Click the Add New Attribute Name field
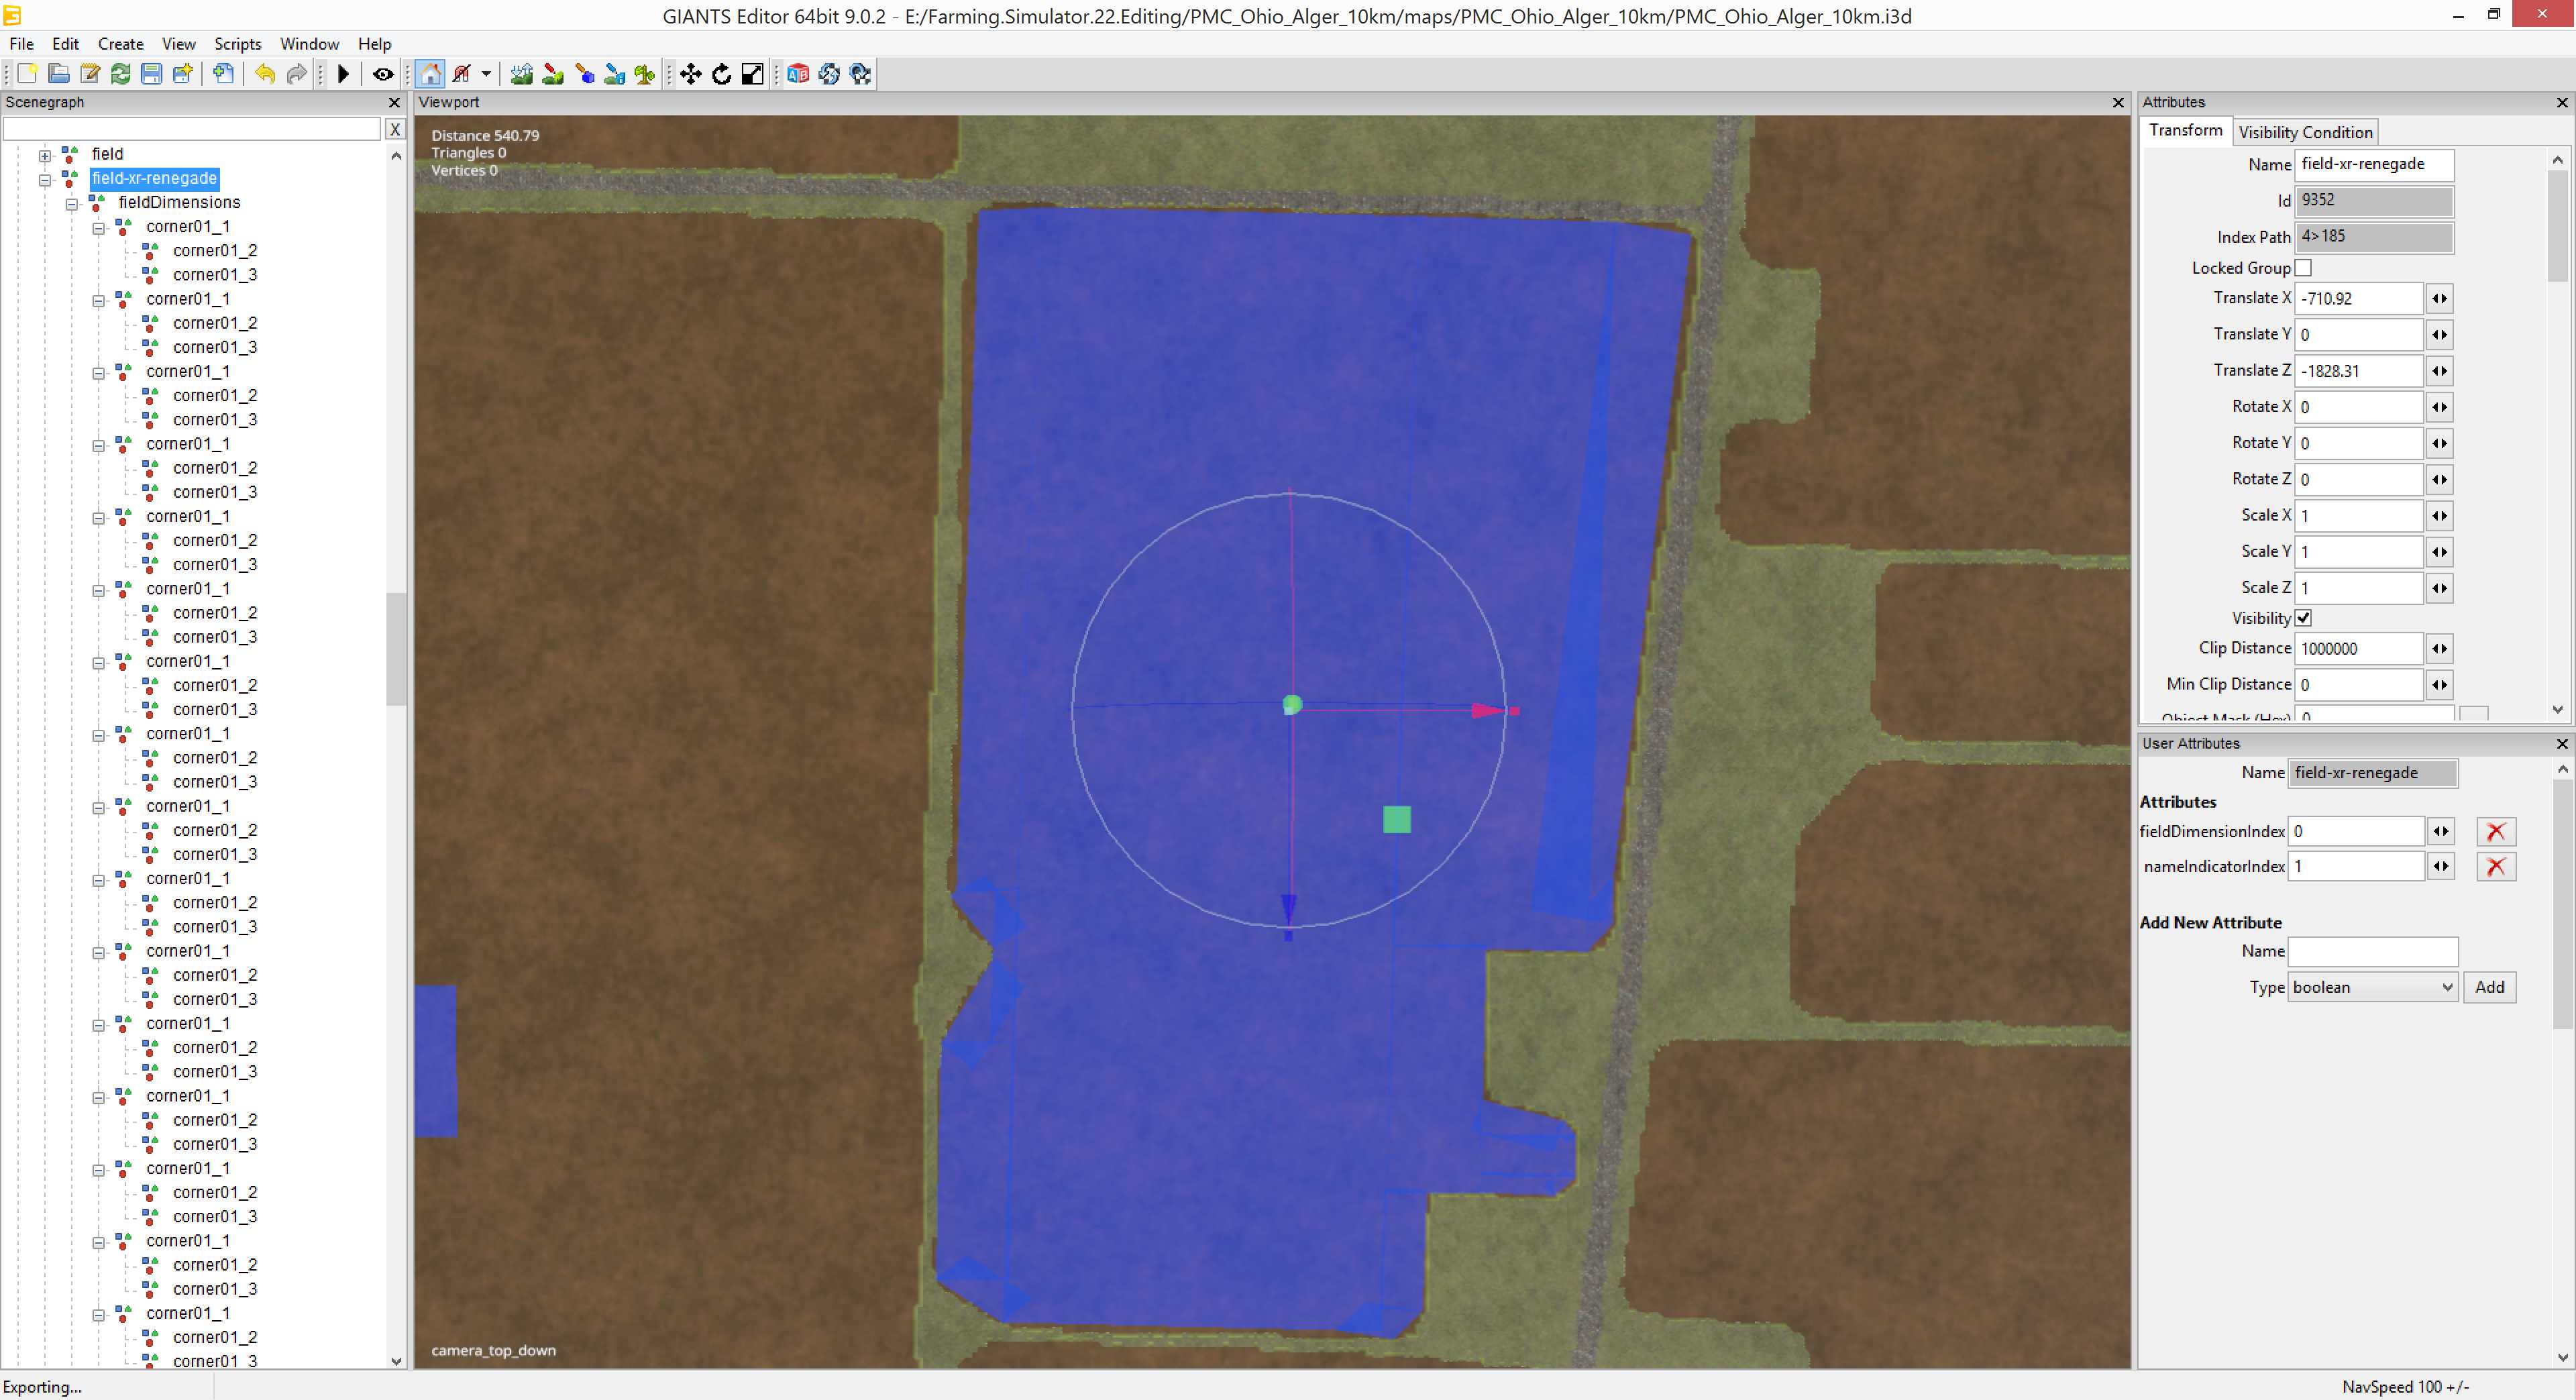 click(2373, 951)
